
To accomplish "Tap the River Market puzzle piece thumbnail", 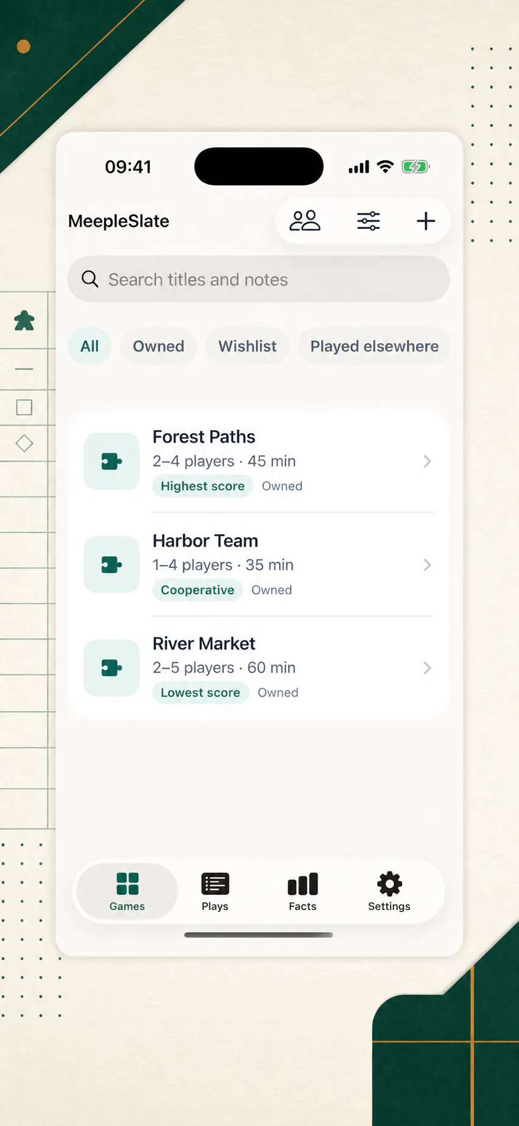I will pos(111,668).
